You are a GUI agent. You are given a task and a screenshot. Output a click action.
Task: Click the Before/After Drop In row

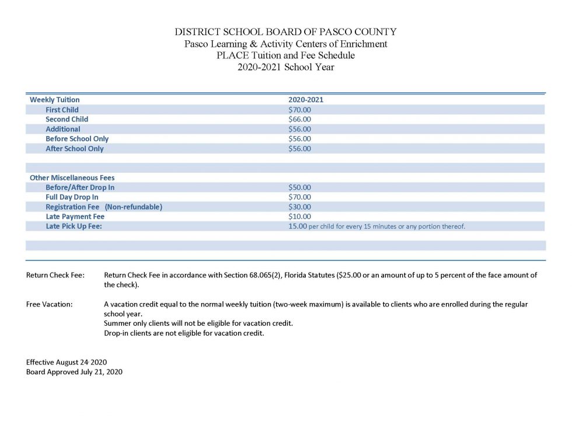[x=80, y=187]
